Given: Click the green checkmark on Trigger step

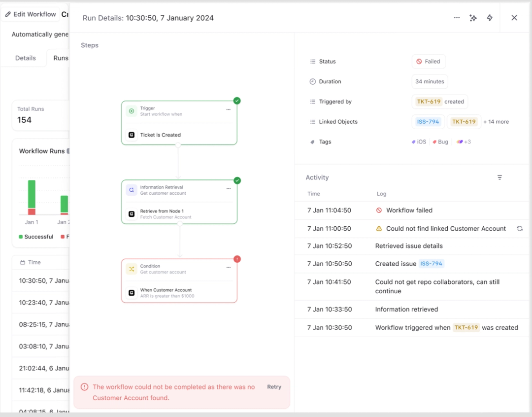Looking at the screenshot, I should pos(237,101).
